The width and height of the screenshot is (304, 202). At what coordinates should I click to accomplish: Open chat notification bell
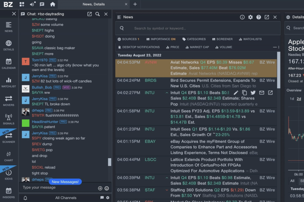25,198
